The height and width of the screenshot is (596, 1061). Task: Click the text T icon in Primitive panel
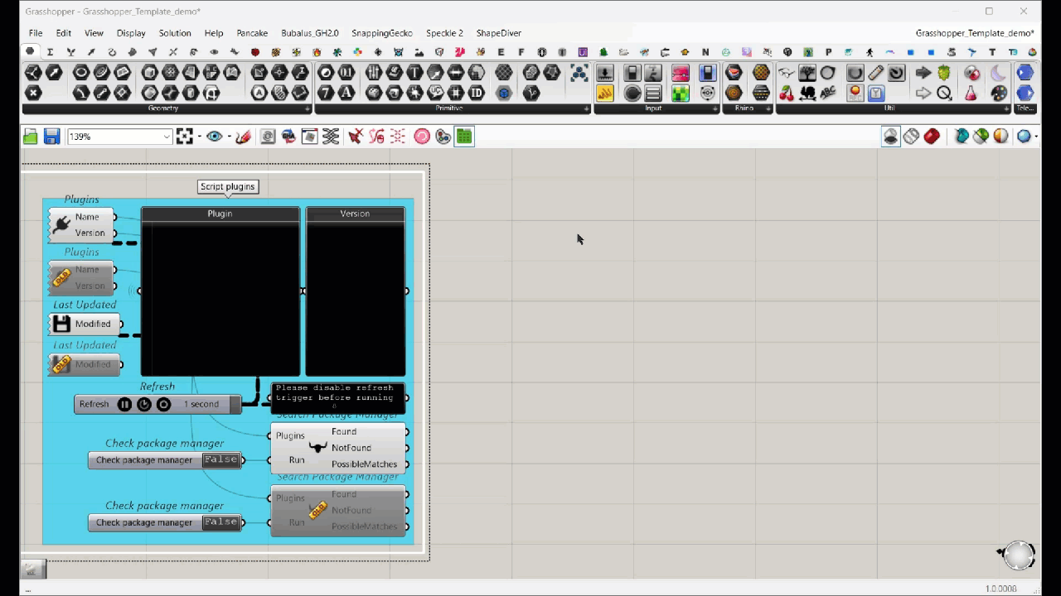click(414, 73)
